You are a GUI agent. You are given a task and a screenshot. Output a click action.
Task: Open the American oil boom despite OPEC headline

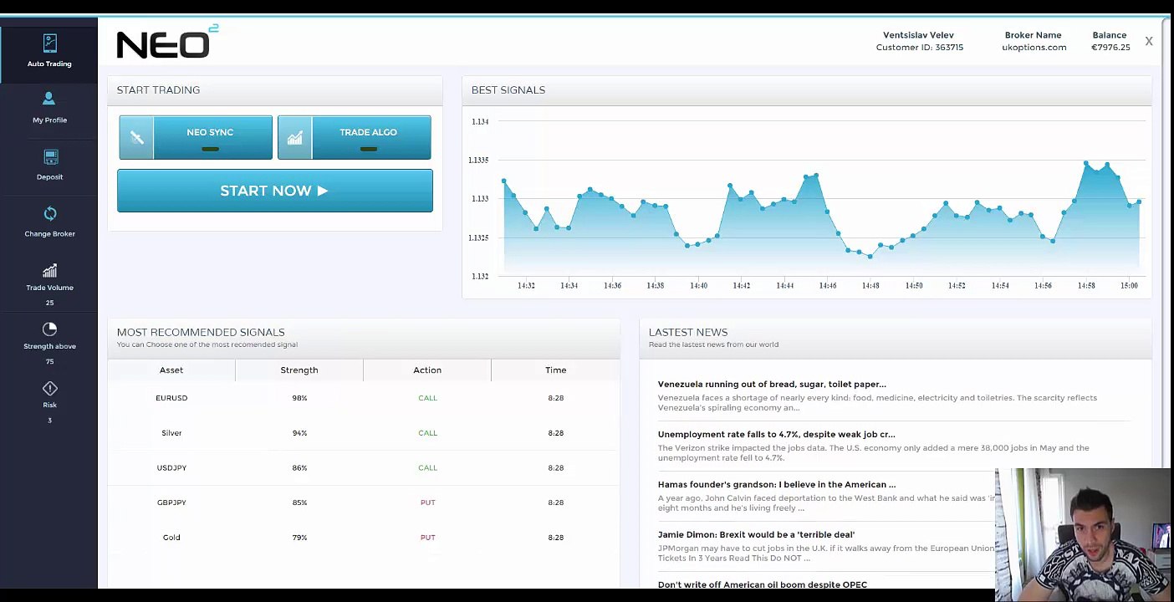(x=762, y=584)
